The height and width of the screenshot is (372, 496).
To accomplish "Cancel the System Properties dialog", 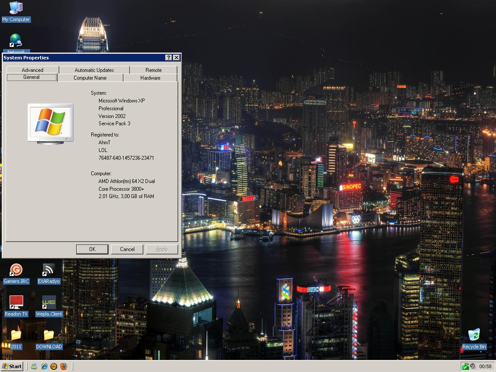I will pyautogui.click(x=127, y=249).
